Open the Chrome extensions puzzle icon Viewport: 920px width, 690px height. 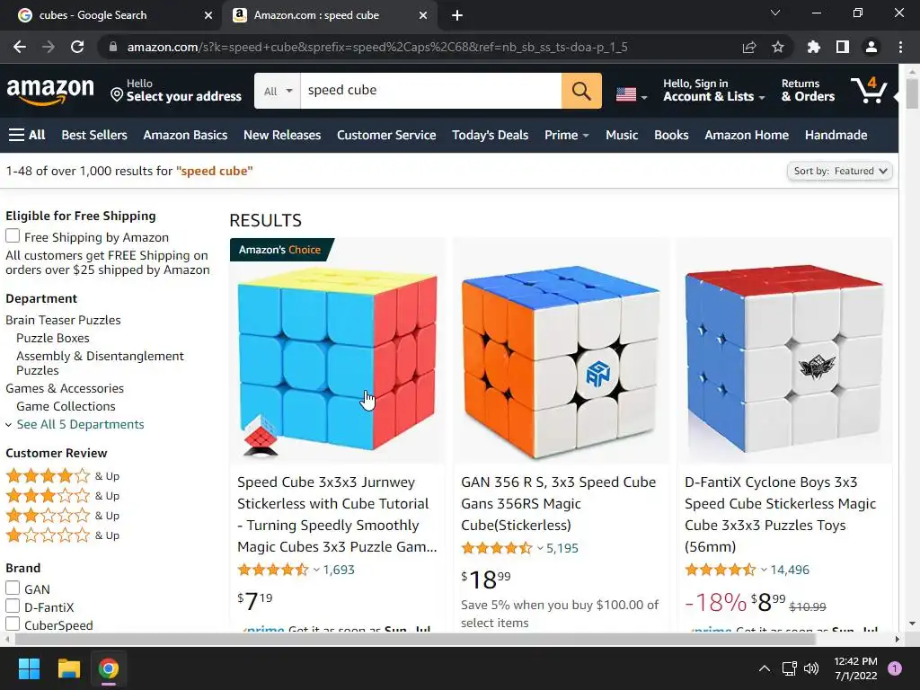pos(813,47)
